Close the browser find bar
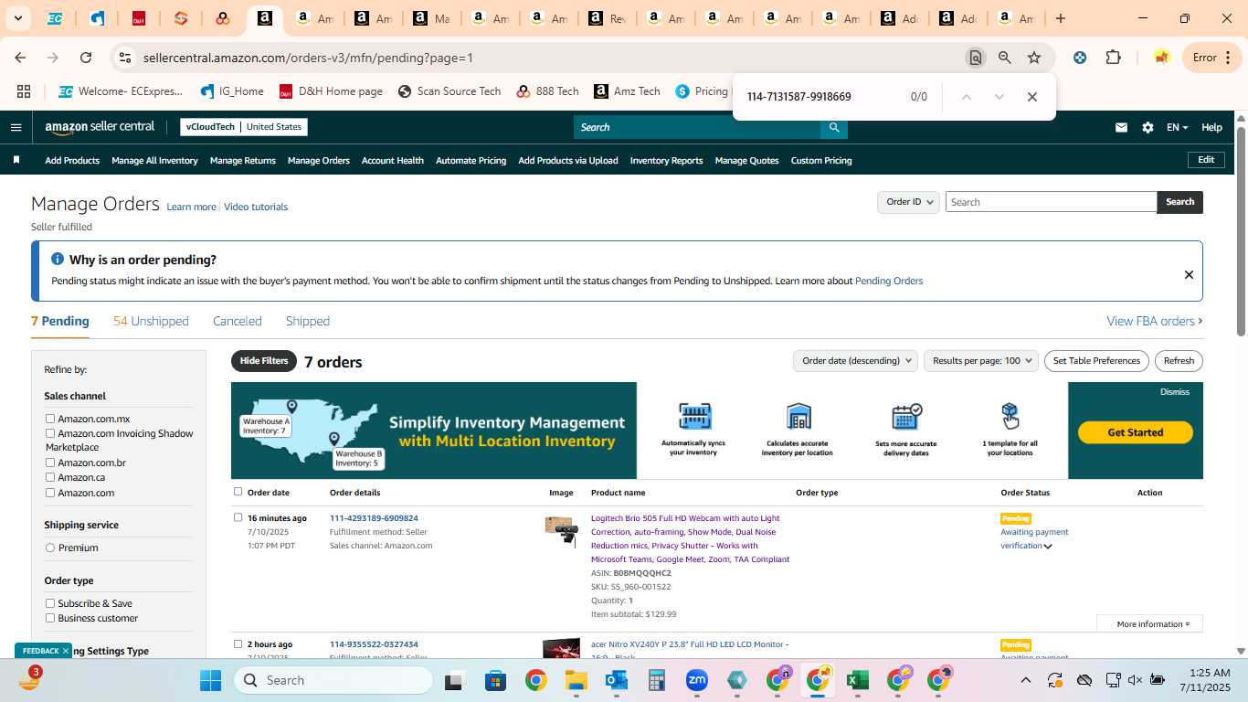This screenshot has width=1248, height=702. click(1032, 97)
